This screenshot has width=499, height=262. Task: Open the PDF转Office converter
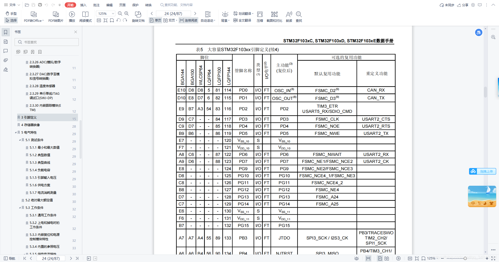pyautogui.click(x=34, y=17)
